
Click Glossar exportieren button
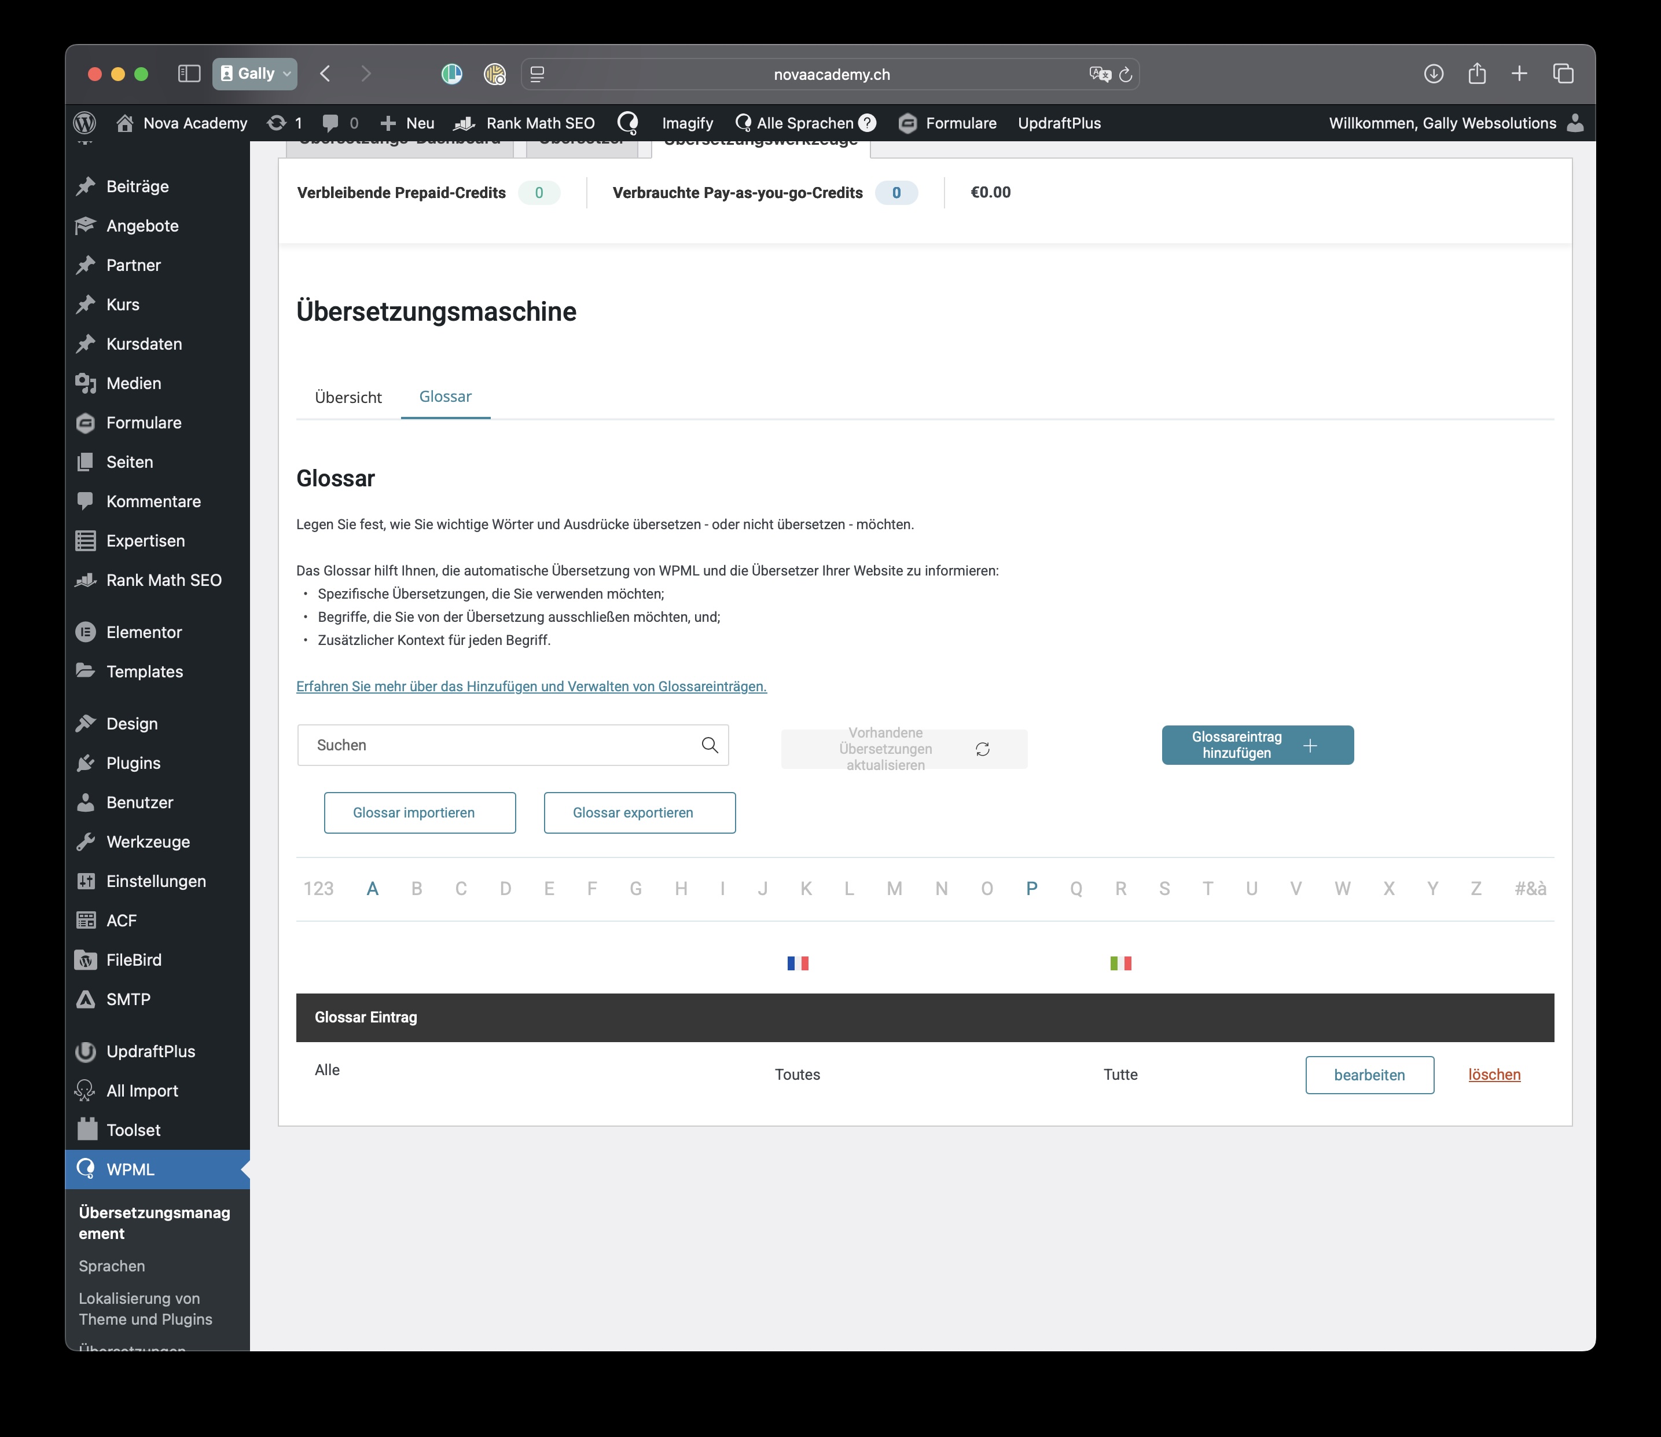tap(640, 812)
